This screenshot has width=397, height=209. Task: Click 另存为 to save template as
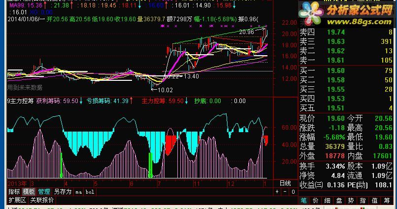pos(63,192)
